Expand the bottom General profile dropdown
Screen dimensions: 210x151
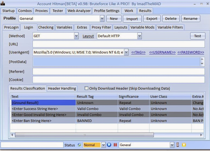tap(172, 145)
